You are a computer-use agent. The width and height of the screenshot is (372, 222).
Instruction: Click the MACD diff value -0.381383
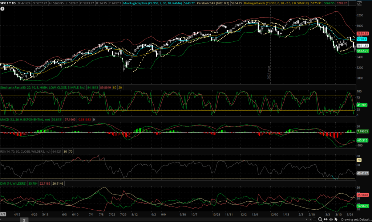coord(84,119)
